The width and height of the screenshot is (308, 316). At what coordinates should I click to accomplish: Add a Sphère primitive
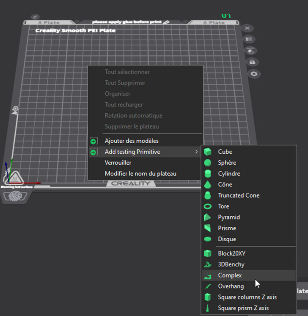pyautogui.click(x=249, y=163)
